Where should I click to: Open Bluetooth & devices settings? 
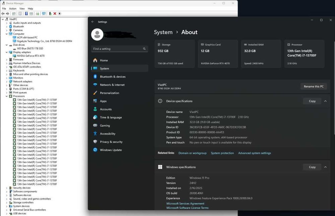pyautogui.click(x=120, y=76)
